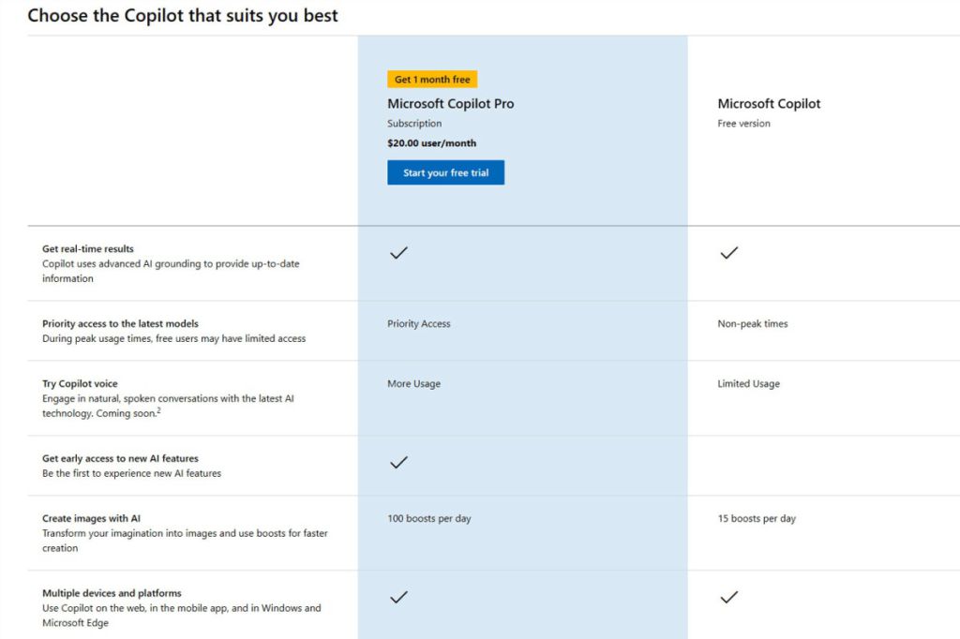Click the 15 boosts per day text
This screenshot has width=960, height=639.
(x=757, y=519)
